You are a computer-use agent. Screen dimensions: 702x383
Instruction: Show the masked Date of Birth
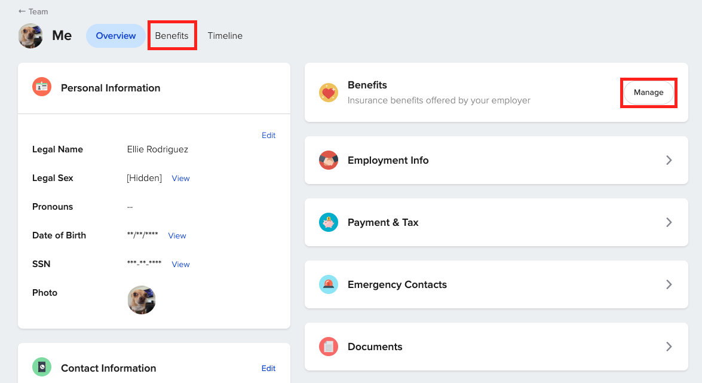(x=177, y=235)
